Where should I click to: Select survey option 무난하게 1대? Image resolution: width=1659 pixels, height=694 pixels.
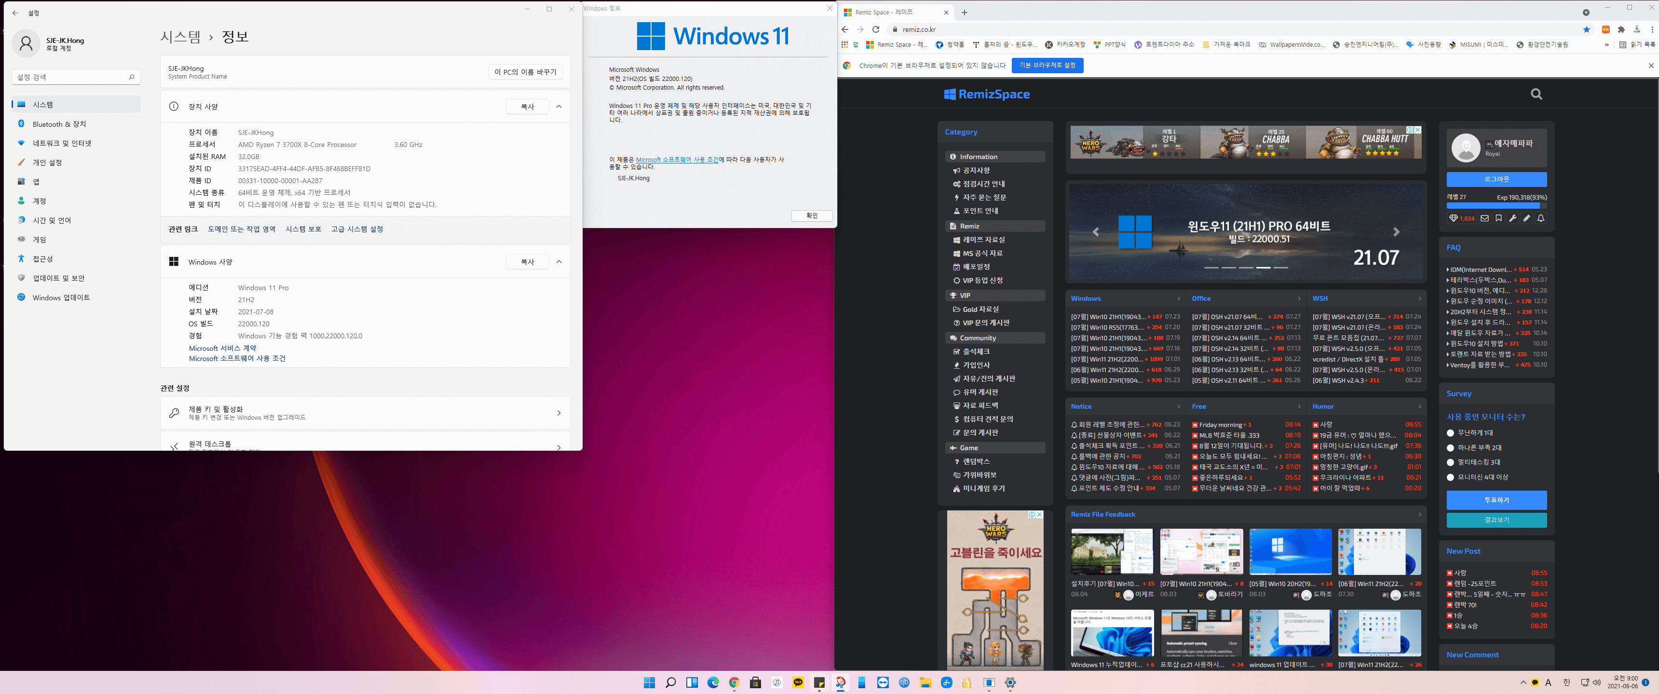(x=1450, y=433)
